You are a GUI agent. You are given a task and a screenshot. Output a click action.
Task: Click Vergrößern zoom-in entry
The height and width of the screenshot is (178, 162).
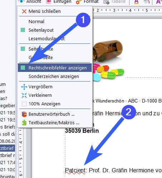(x=55, y=87)
